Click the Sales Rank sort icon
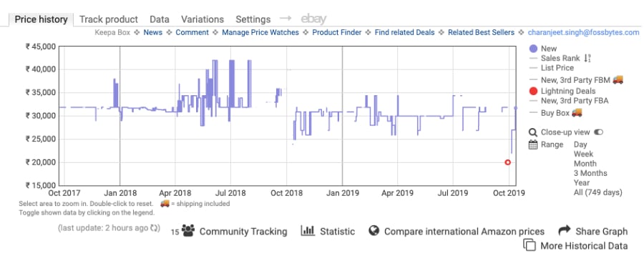Screen dimensions: 644x266 point(587,59)
